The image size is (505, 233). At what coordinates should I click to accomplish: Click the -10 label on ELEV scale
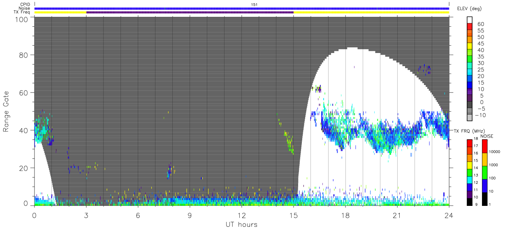[481, 115]
